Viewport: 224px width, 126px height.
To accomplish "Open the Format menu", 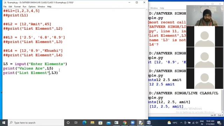I will click(17, 7).
